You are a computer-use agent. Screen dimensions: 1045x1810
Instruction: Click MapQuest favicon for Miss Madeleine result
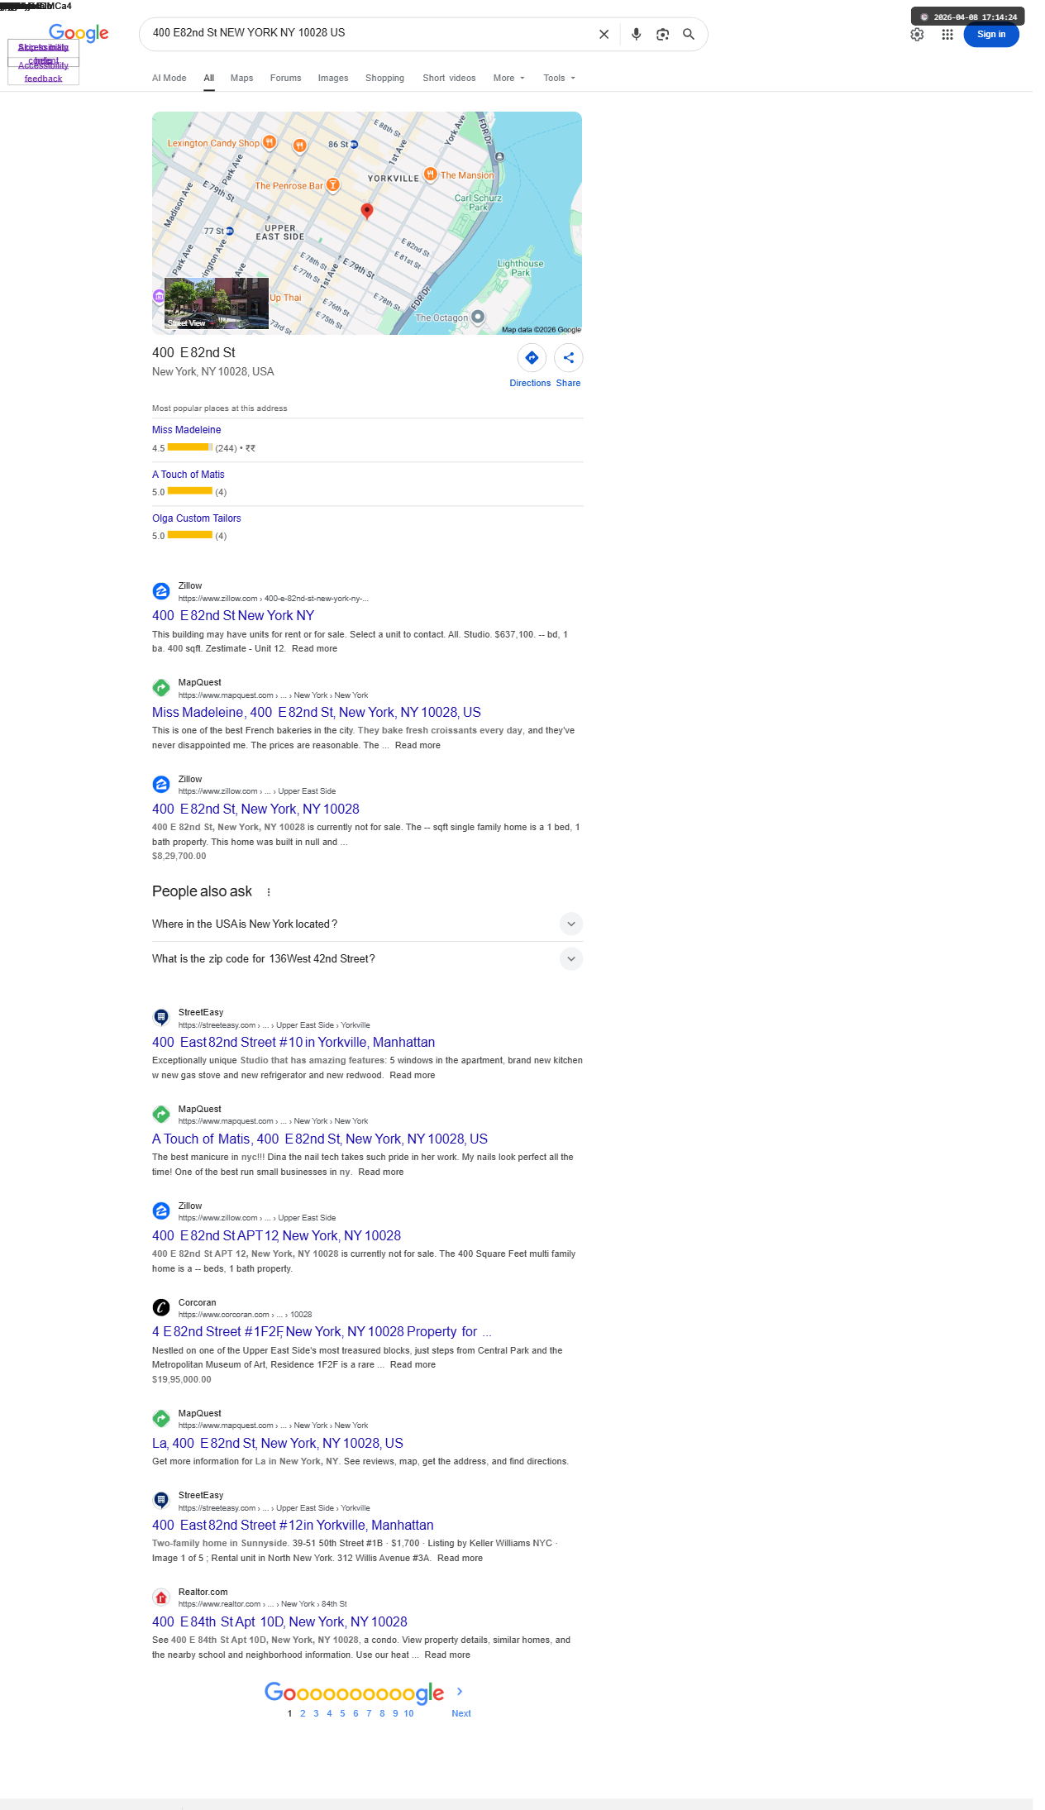pos(161,688)
